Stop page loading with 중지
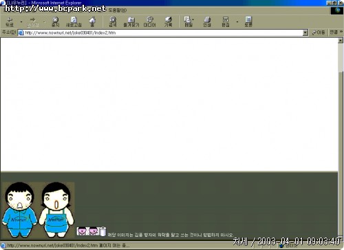Screen dimensions: 344x250 [55, 22]
